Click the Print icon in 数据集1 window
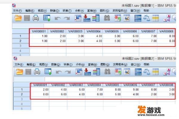This screenshot has height=119, width=179. (x=36, y=18)
